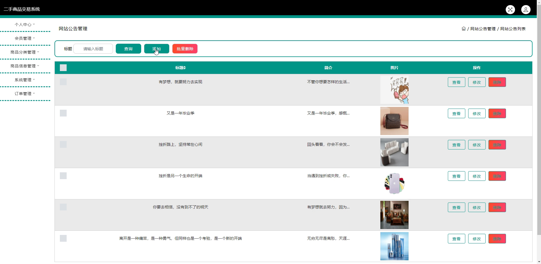Image resolution: width=541 pixels, height=264 pixels.
Task: Edit the 有梦想，就要努力去实现 announcement
Action: pyautogui.click(x=477, y=82)
